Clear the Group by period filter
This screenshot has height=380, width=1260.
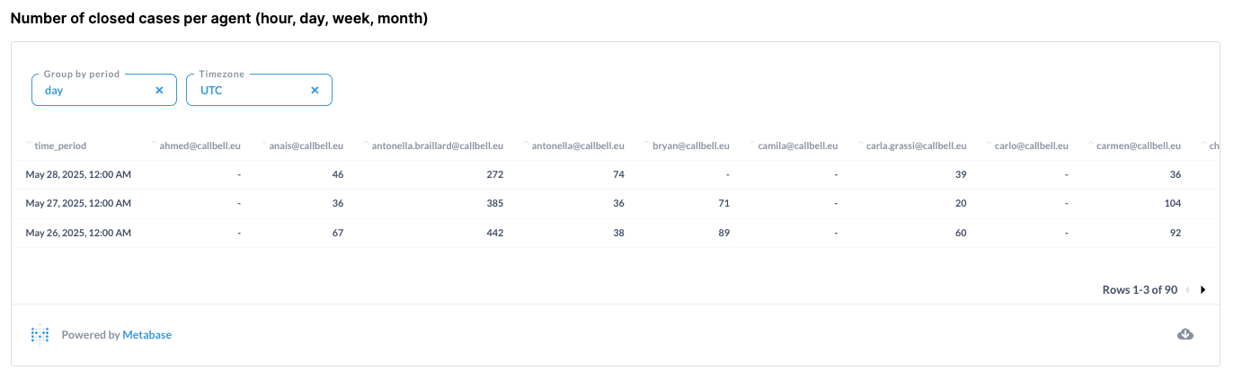(159, 91)
